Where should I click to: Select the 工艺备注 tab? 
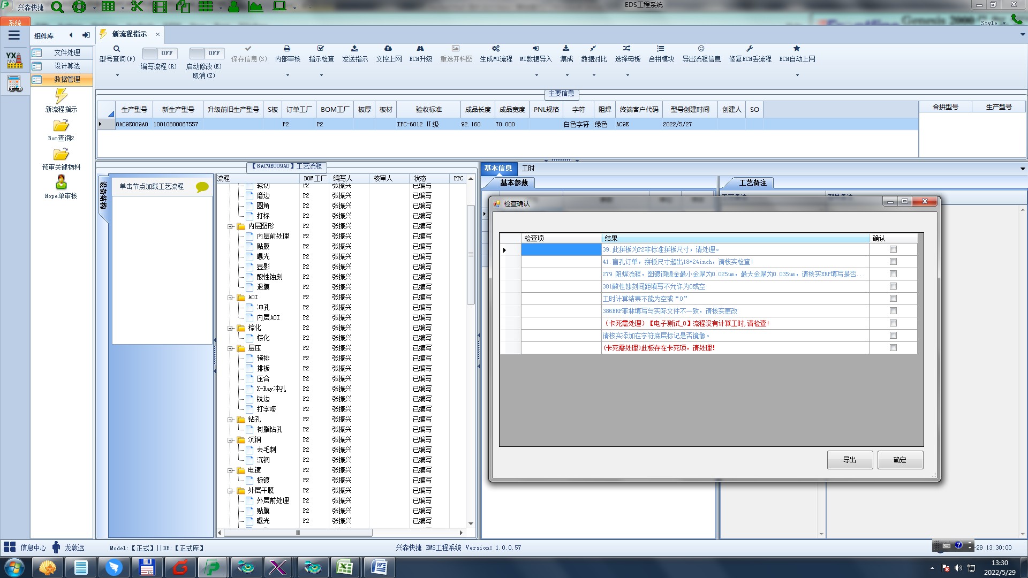coord(752,182)
